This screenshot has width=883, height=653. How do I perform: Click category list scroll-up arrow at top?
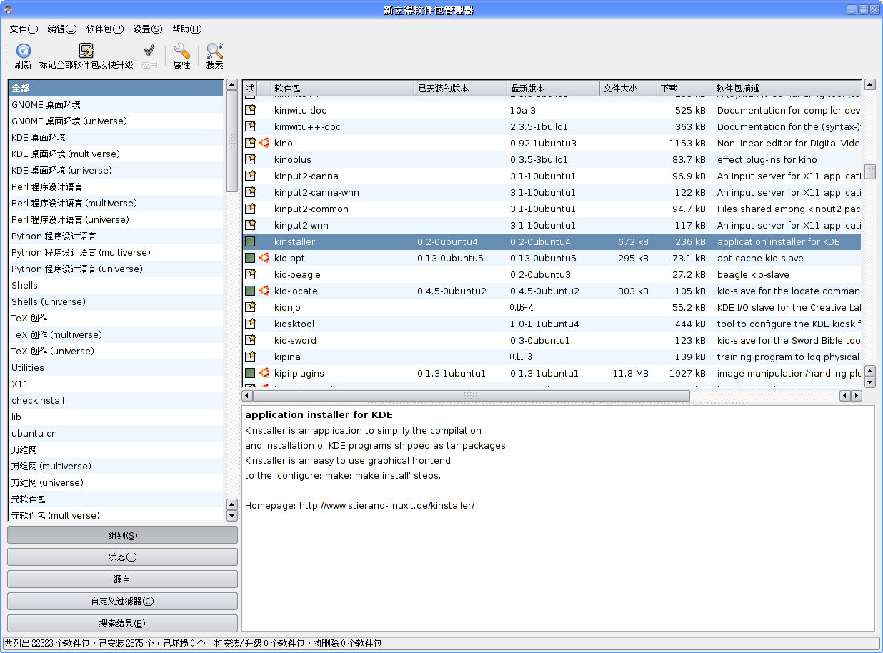[231, 85]
